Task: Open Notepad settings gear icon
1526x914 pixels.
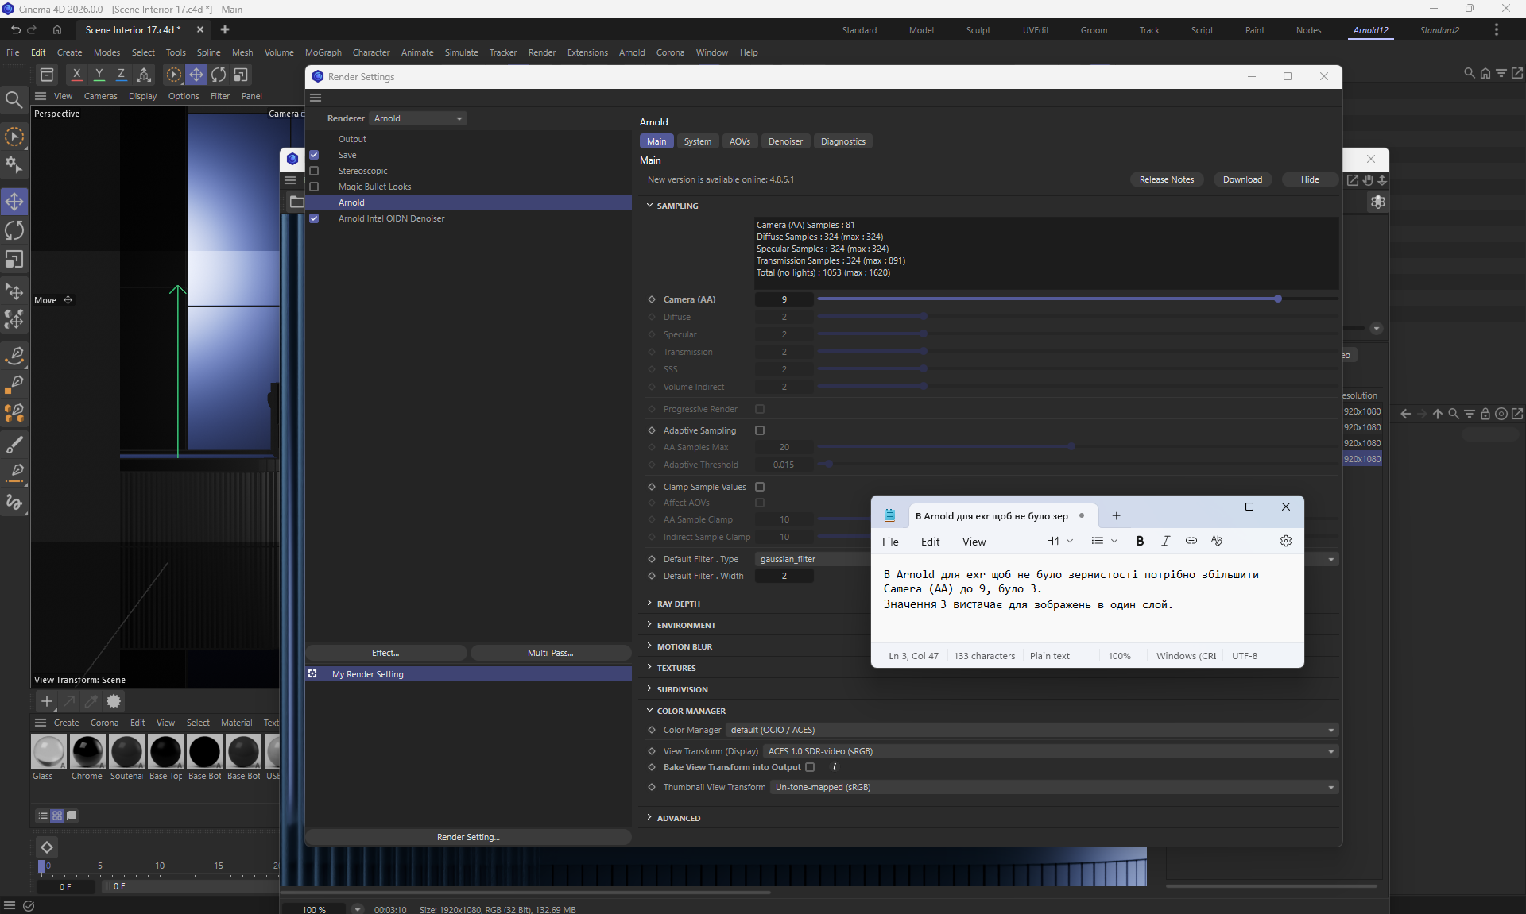Action: pyautogui.click(x=1285, y=541)
